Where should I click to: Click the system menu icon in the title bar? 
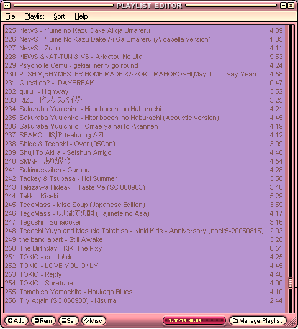click(7, 6)
